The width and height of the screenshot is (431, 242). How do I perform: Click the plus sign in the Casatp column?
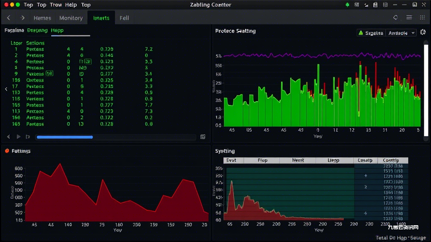point(366,176)
